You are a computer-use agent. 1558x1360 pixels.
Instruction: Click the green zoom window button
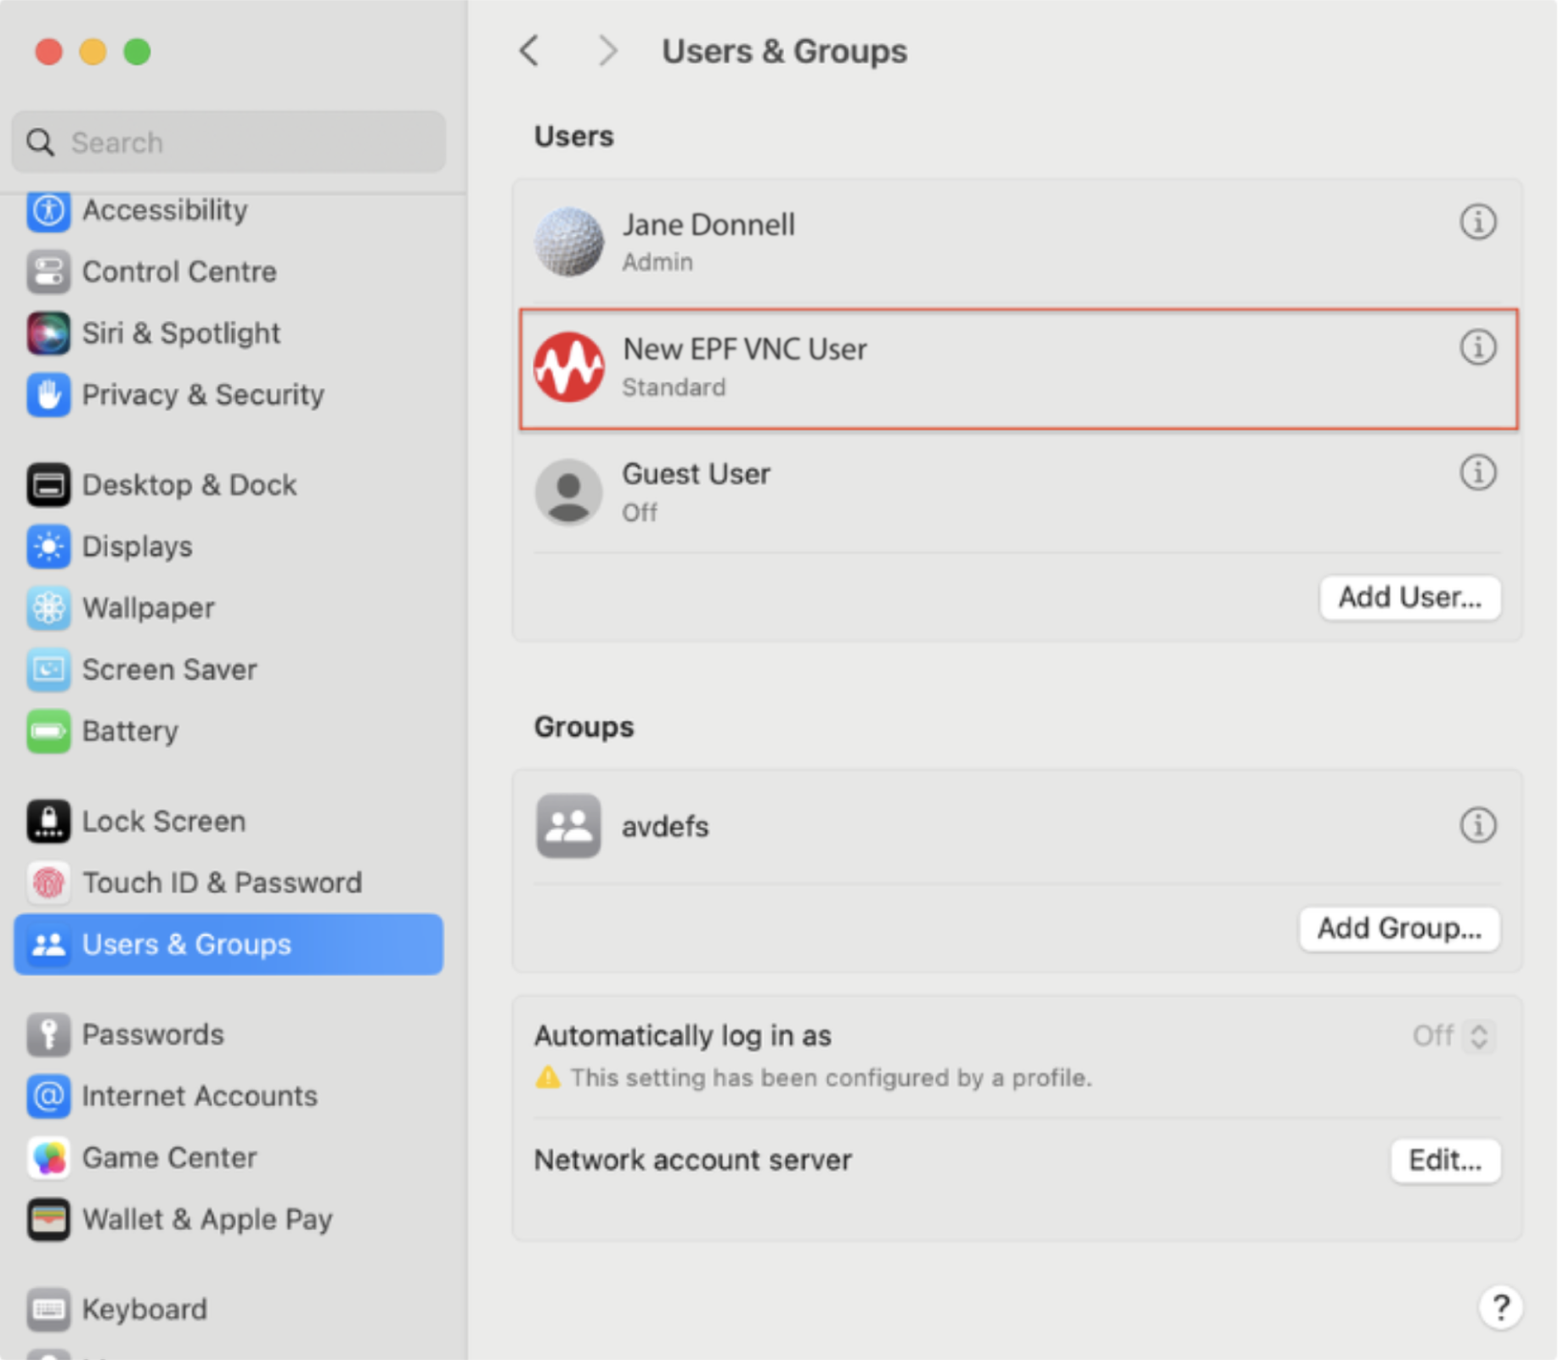(137, 52)
